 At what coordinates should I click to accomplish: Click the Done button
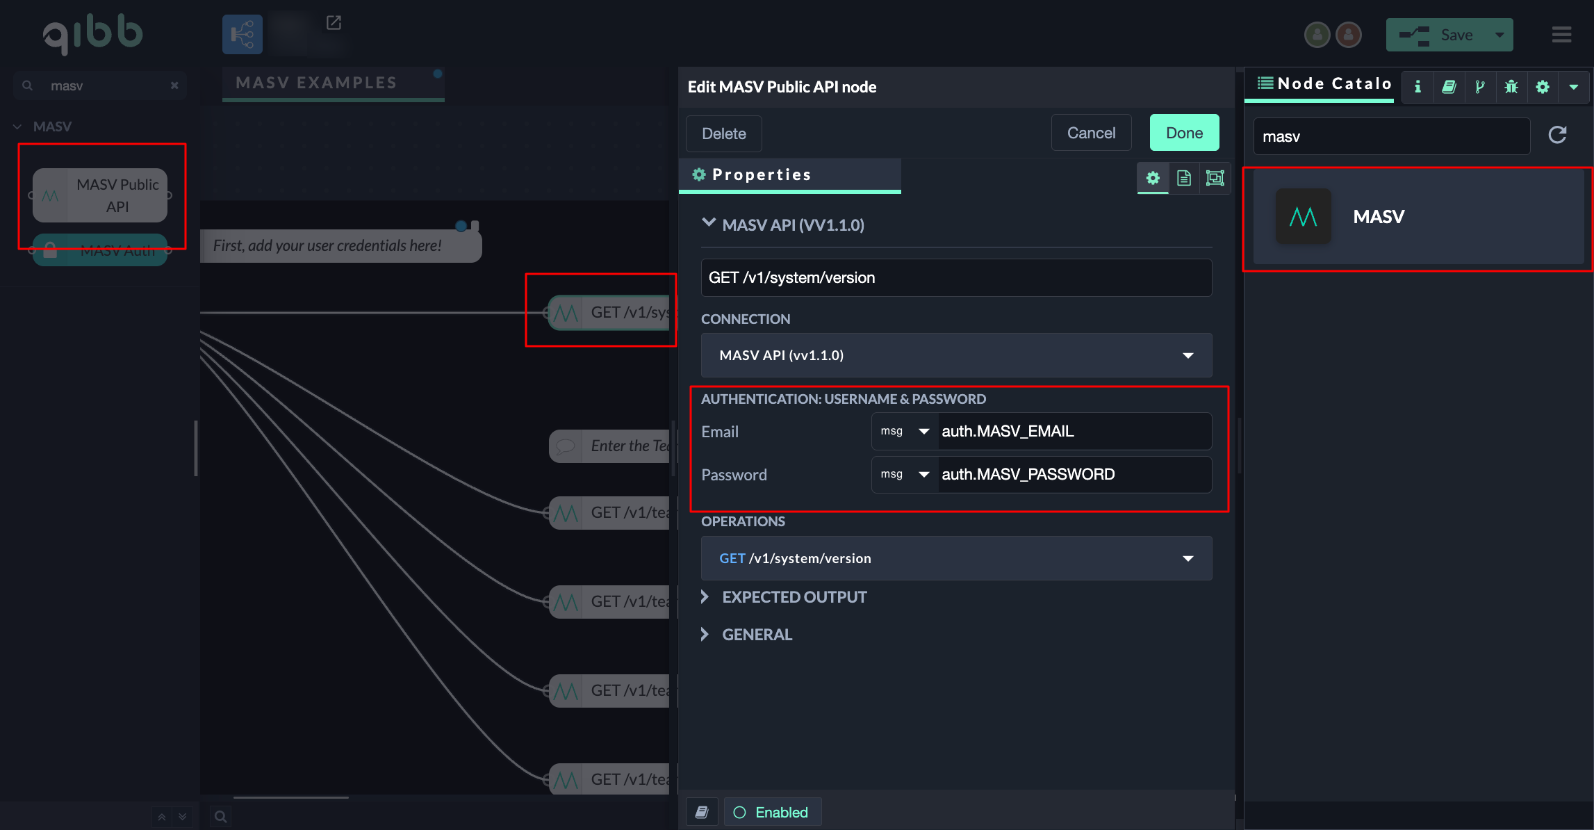click(1184, 133)
